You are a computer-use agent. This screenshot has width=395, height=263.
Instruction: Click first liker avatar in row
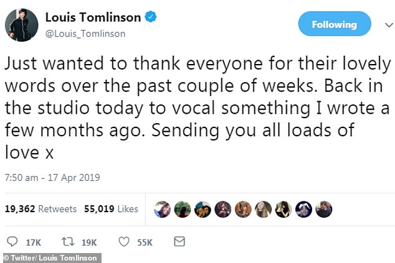pyautogui.click(x=163, y=210)
